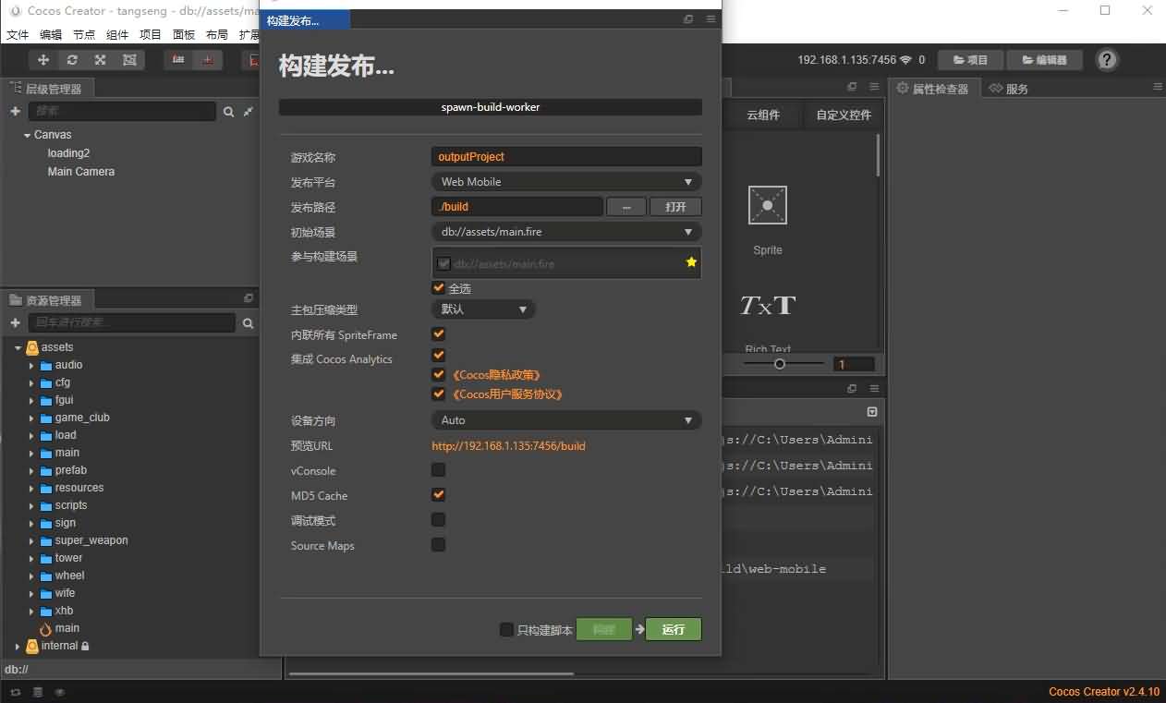Image resolution: width=1166 pixels, height=703 pixels.
Task: Open the 节点 menu
Action: 84,35
